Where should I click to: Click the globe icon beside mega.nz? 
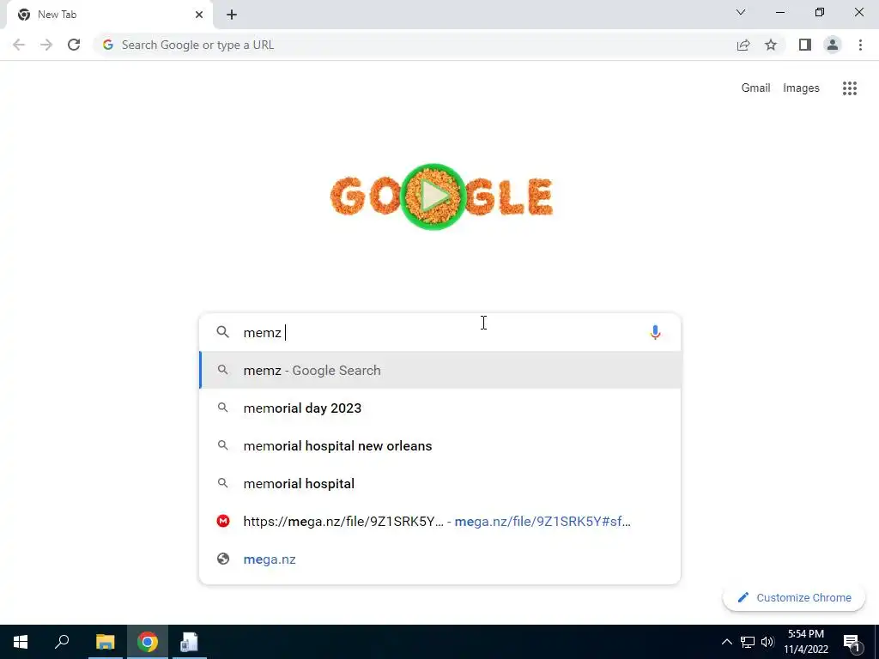[x=223, y=559]
